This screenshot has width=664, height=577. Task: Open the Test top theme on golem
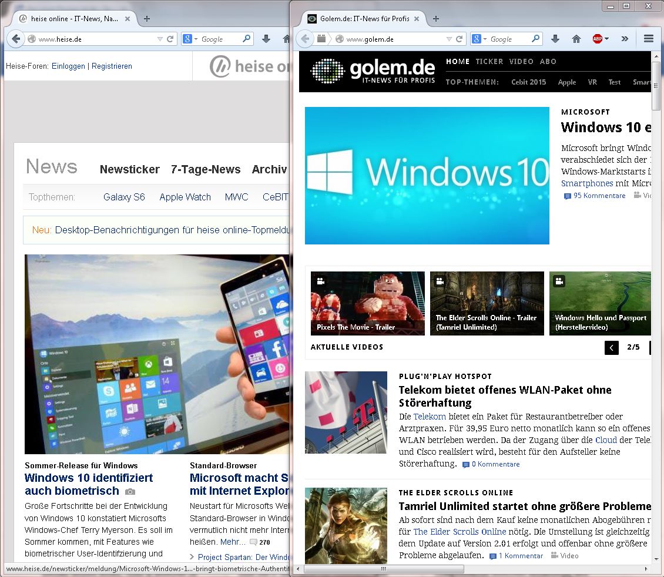tap(615, 82)
